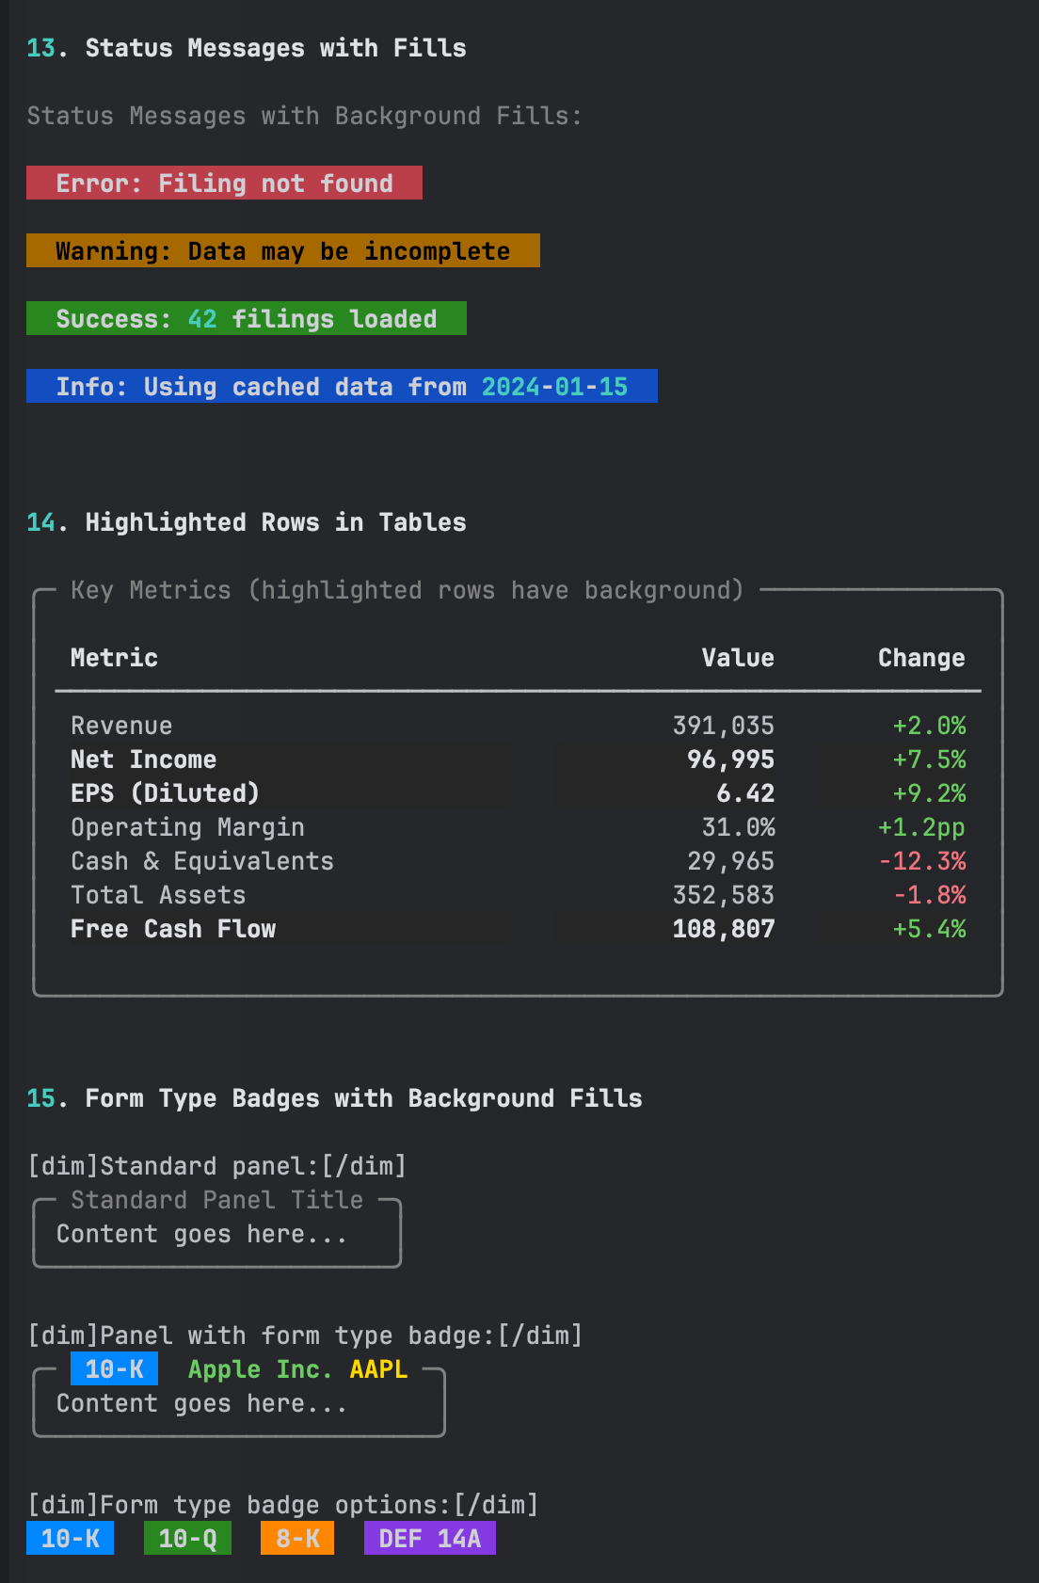Click the -12.3% change for Cash & Equivalents
Screen dimensions: 1039x1583
(x=921, y=861)
